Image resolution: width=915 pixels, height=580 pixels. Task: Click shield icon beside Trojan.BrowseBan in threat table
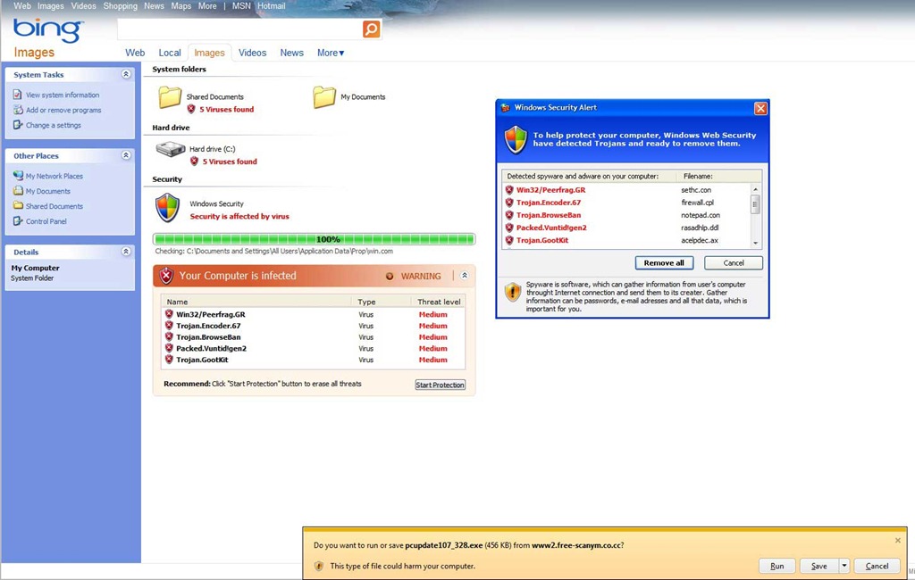[x=169, y=337]
